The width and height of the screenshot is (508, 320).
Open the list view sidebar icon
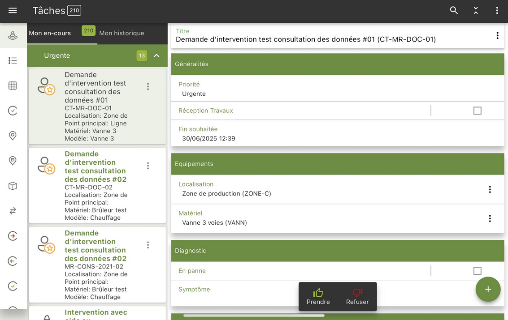(13, 60)
